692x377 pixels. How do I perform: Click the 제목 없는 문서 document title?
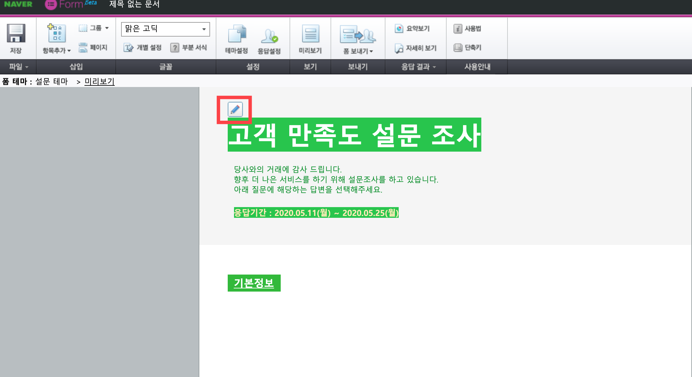coord(135,4)
